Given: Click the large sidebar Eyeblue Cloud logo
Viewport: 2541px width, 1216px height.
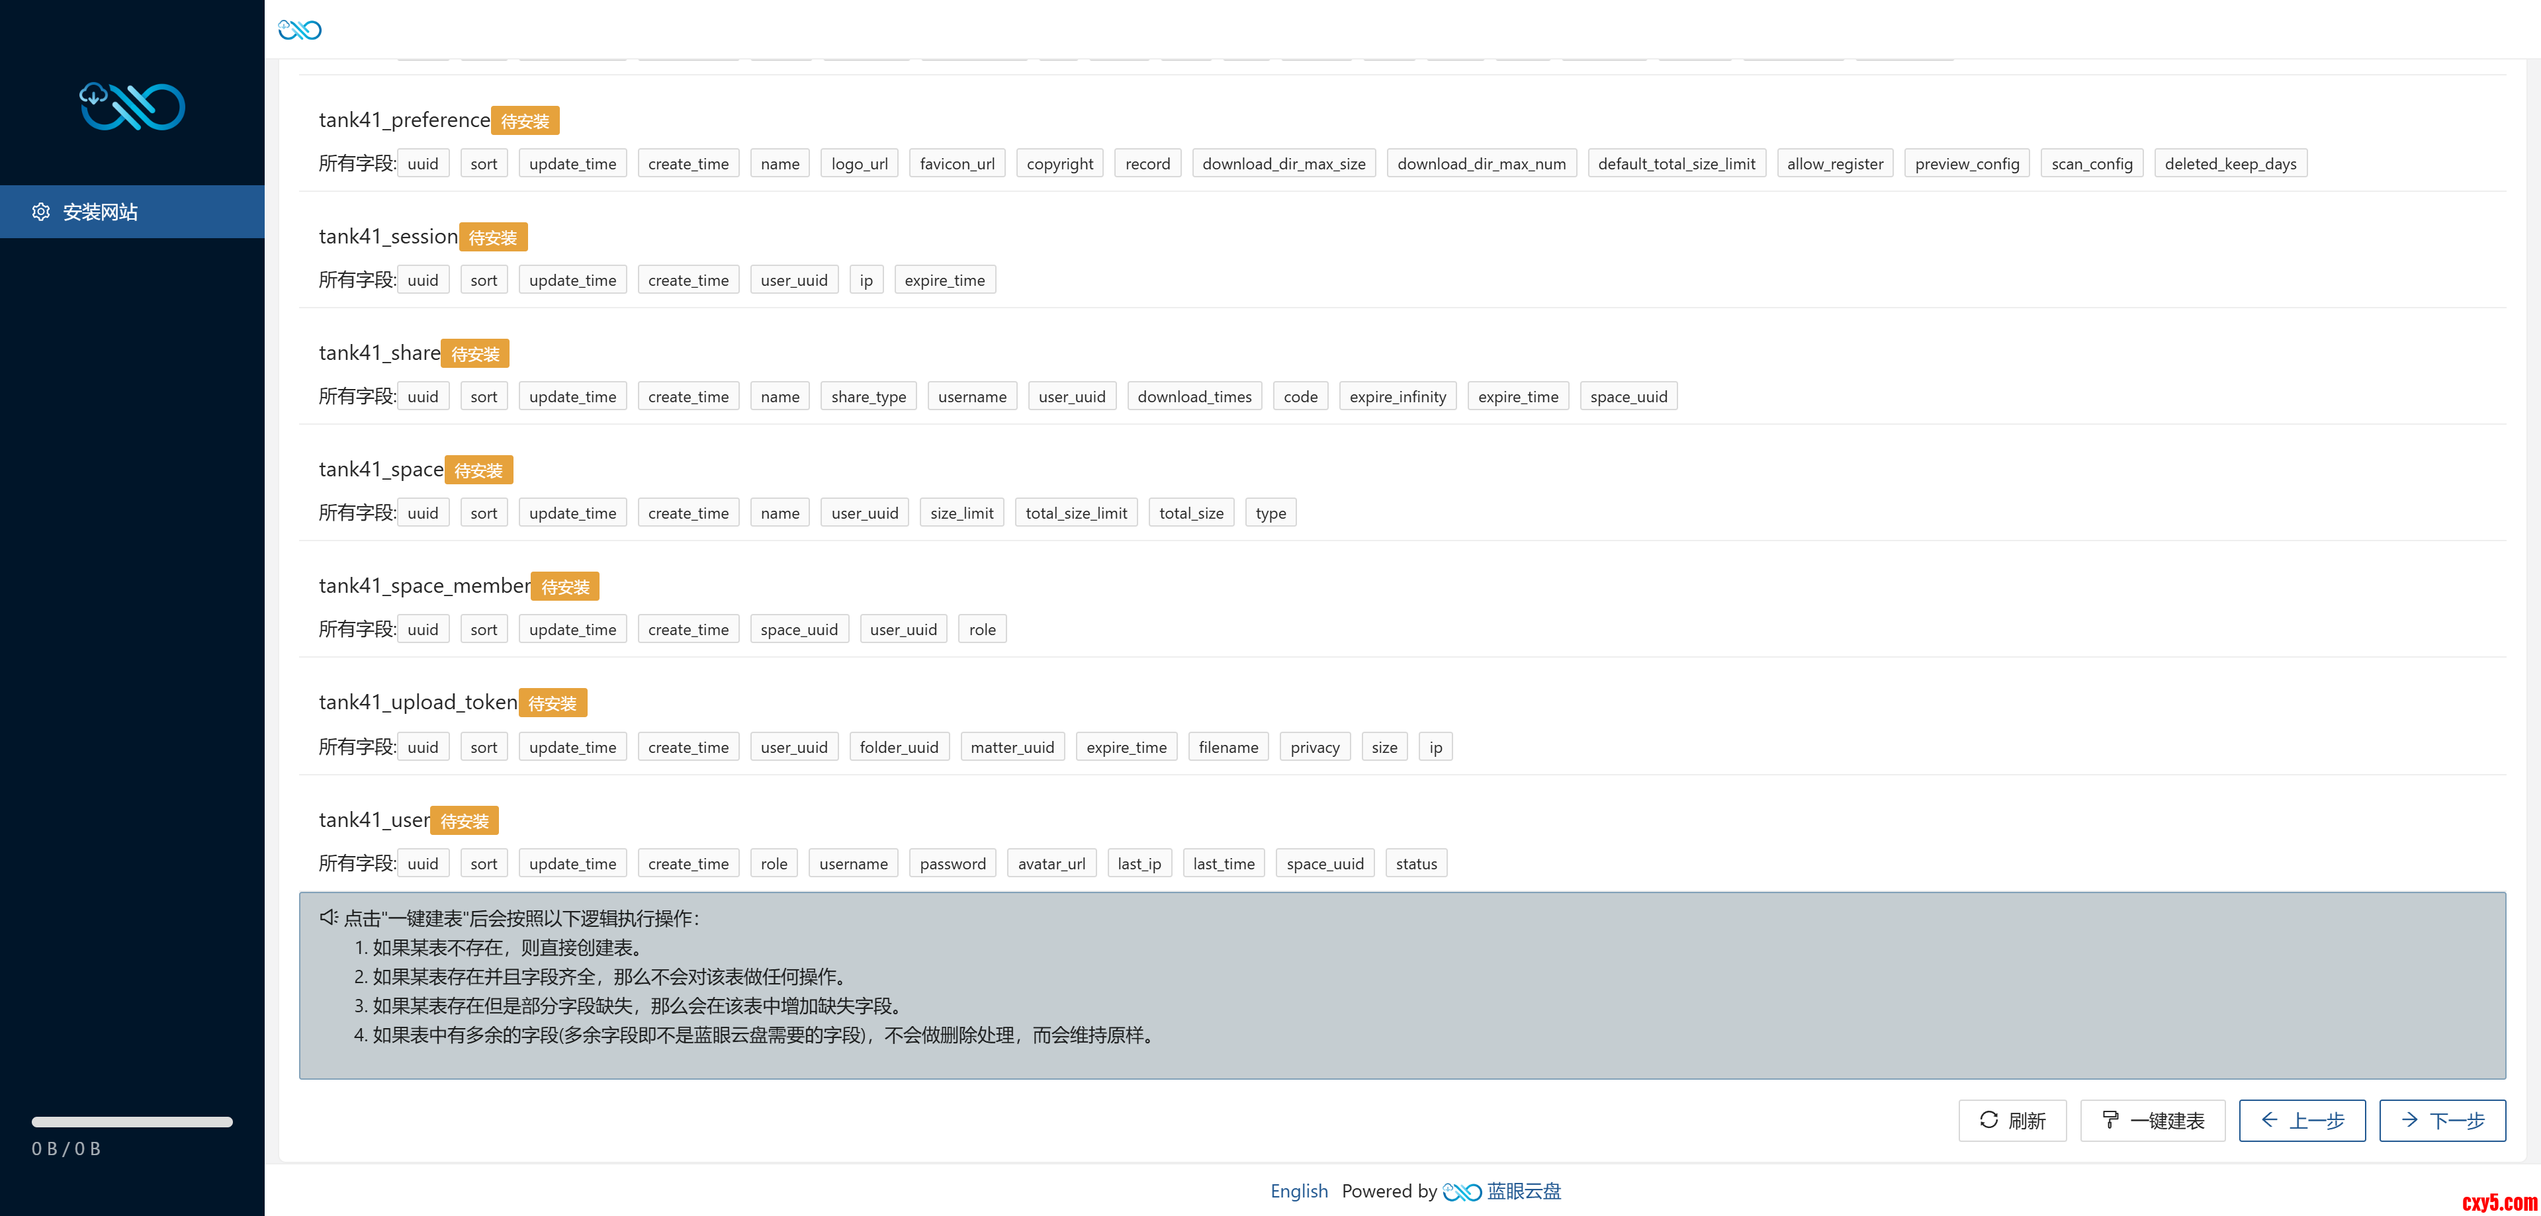Looking at the screenshot, I should tap(132, 107).
